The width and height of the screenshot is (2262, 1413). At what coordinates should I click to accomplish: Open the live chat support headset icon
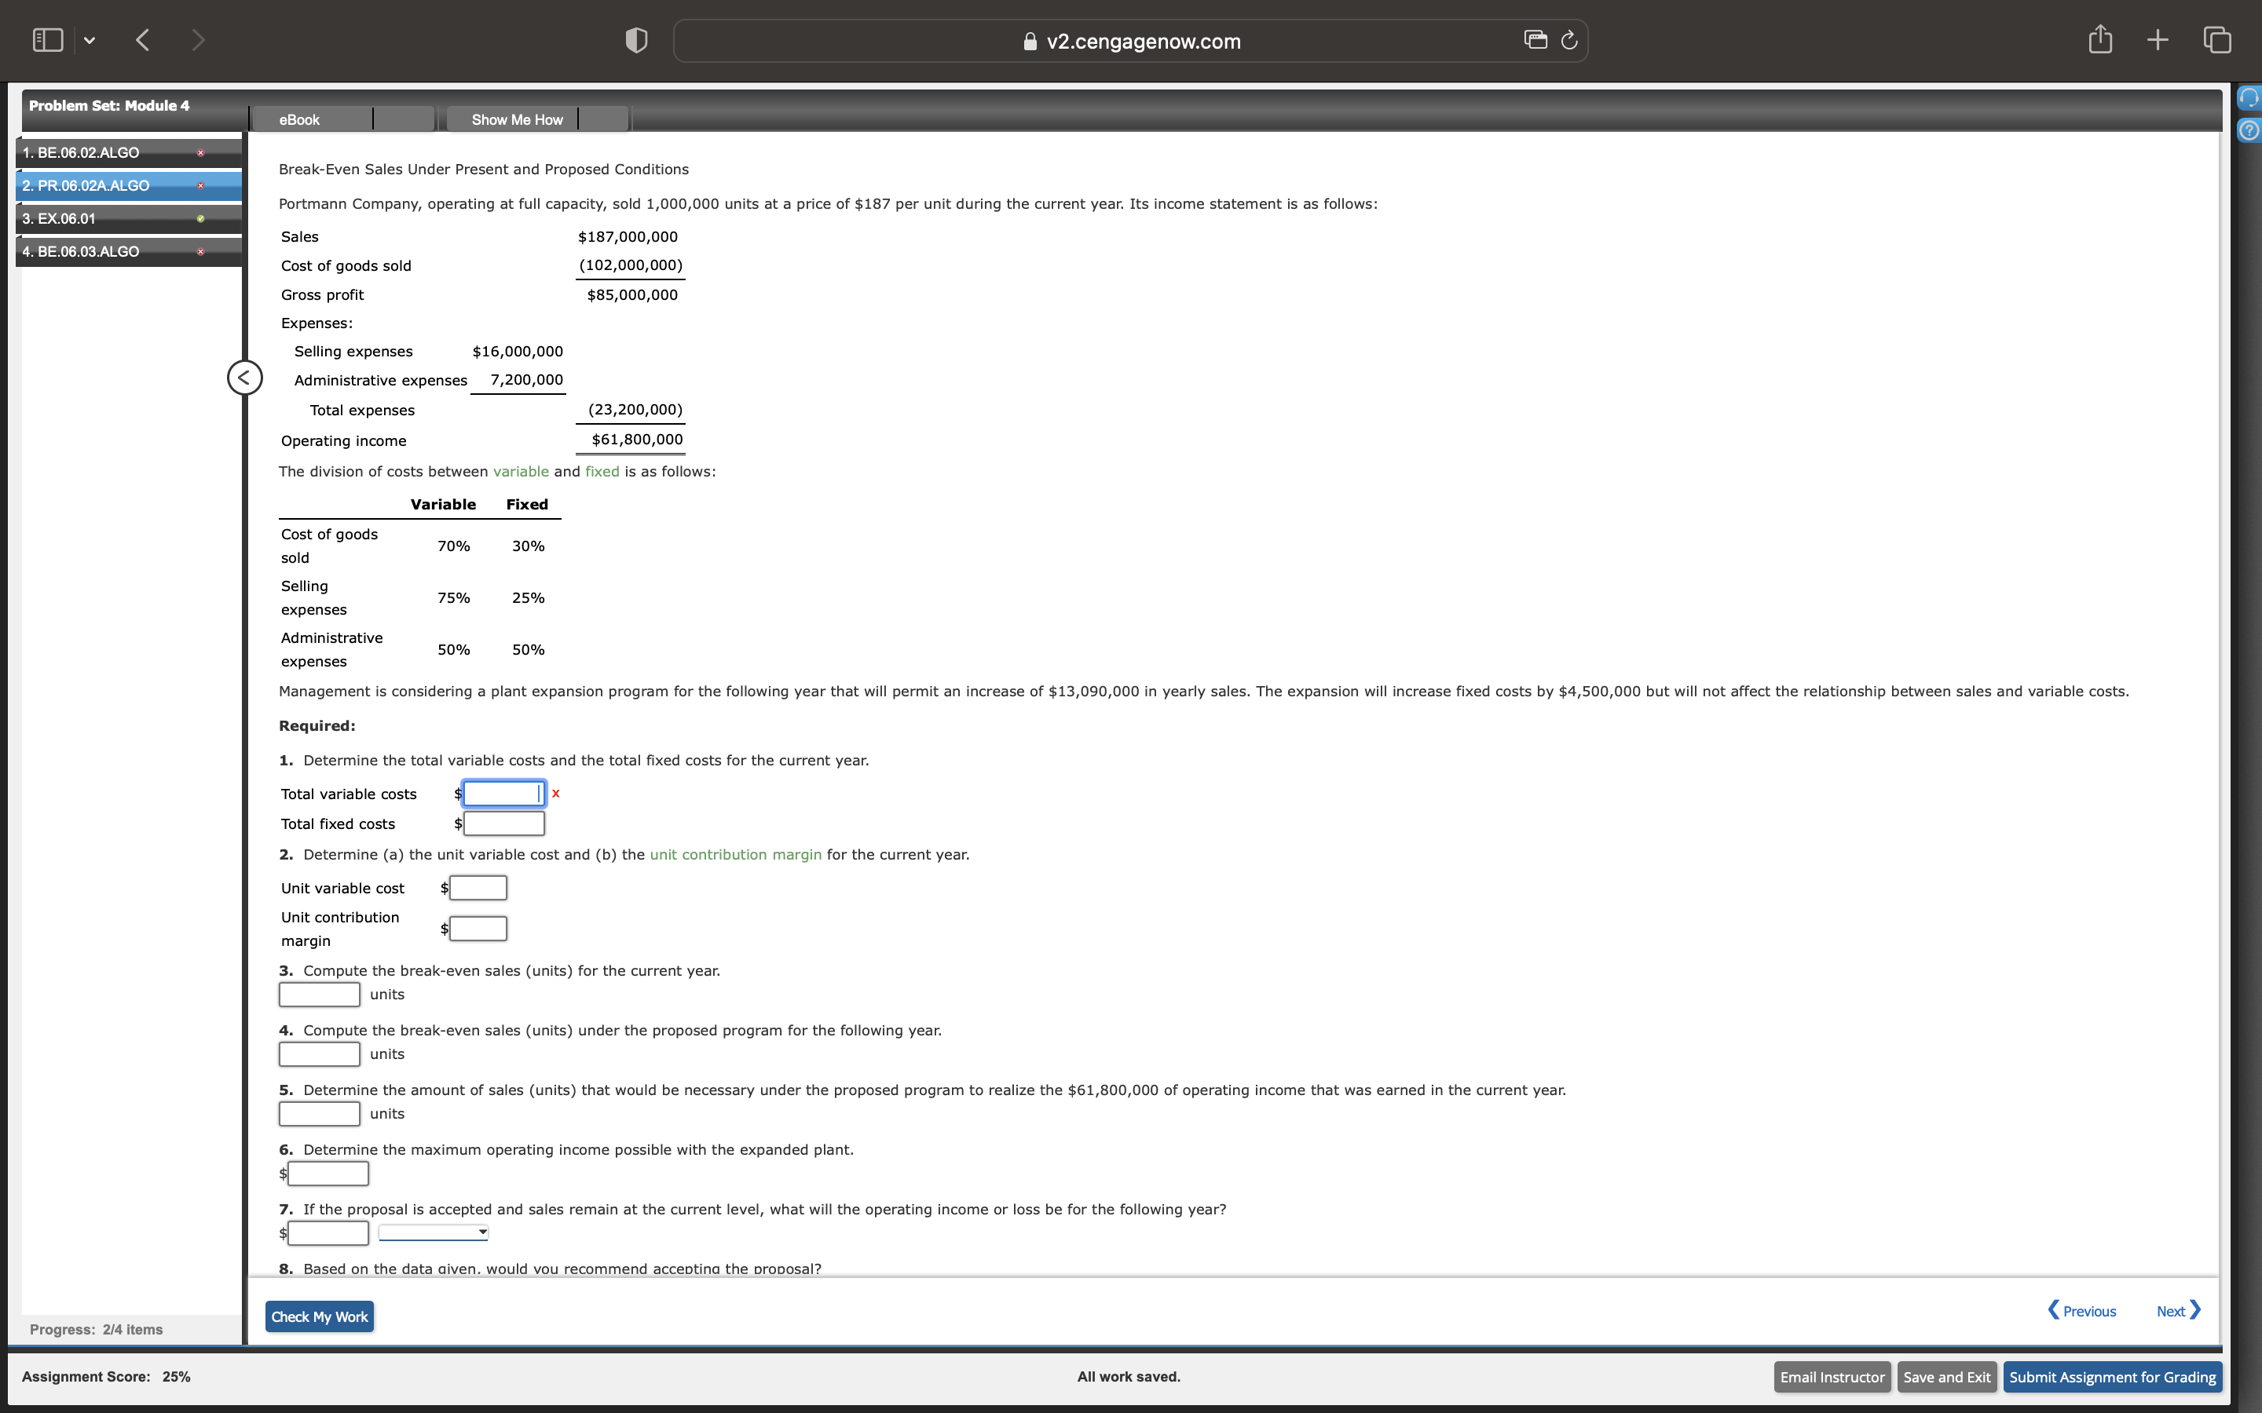coord(2249,97)
